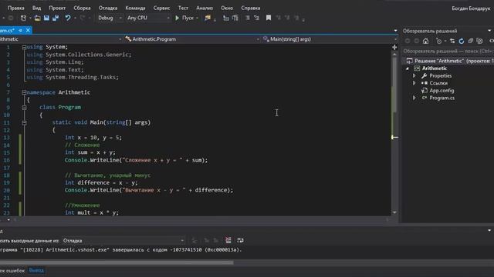The image size is (494, 277).
Task: Click the editor scrollbar down arrow
Action: pyautogui.click(x=394, y=212)
